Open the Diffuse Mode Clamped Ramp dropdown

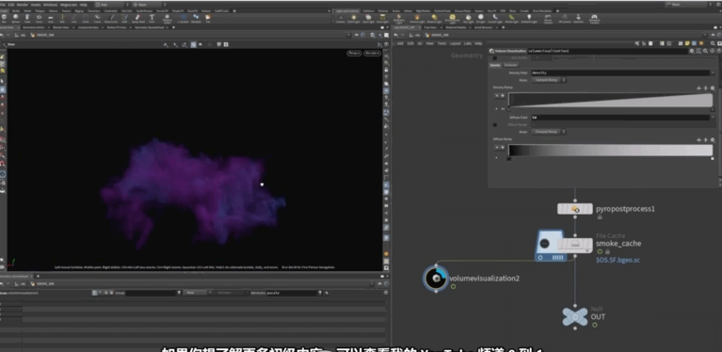(x=550, y=132)
